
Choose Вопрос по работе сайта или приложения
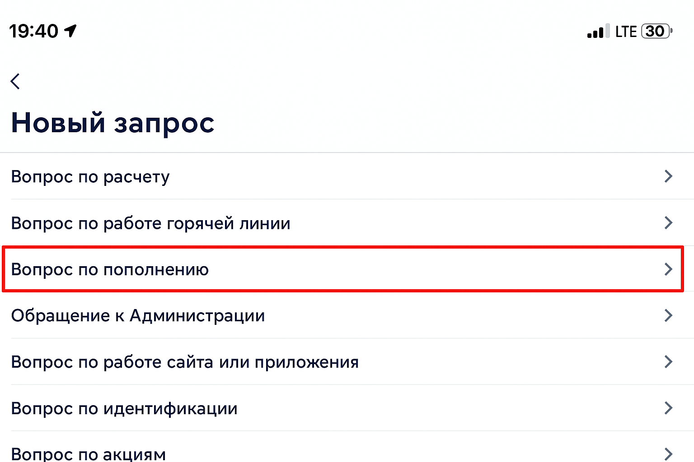coord(185,362)
